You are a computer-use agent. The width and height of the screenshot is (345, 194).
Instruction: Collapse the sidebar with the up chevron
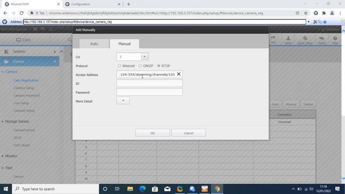(61, 52)
